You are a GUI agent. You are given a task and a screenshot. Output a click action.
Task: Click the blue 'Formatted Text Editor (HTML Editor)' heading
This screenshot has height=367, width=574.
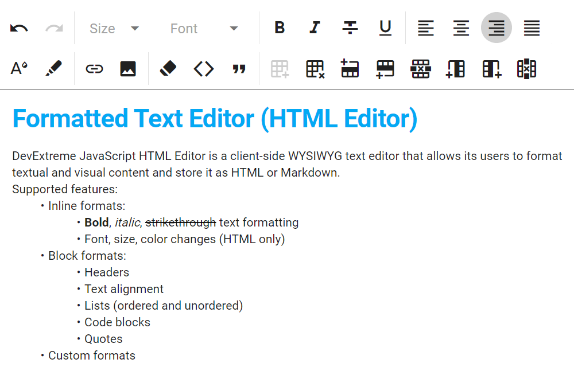coord(215,119)
